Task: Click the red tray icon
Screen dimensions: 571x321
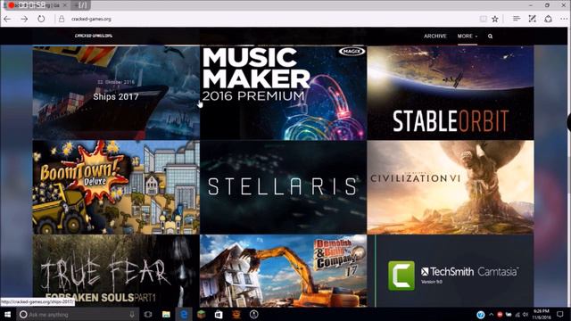Action: tap(500, 315)
